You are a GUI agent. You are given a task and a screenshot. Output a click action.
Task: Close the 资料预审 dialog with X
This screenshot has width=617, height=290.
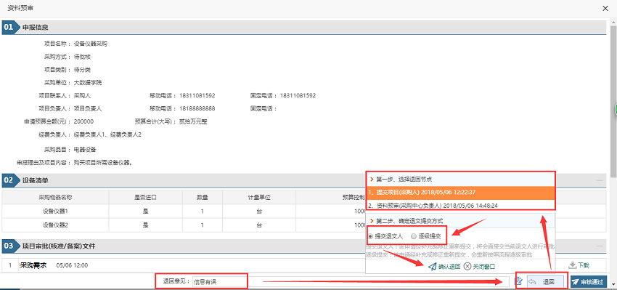click(x=605, y=8)
